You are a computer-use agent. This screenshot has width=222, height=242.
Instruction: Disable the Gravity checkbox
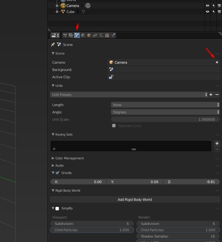pyautogui.click(x=57, y=173)
